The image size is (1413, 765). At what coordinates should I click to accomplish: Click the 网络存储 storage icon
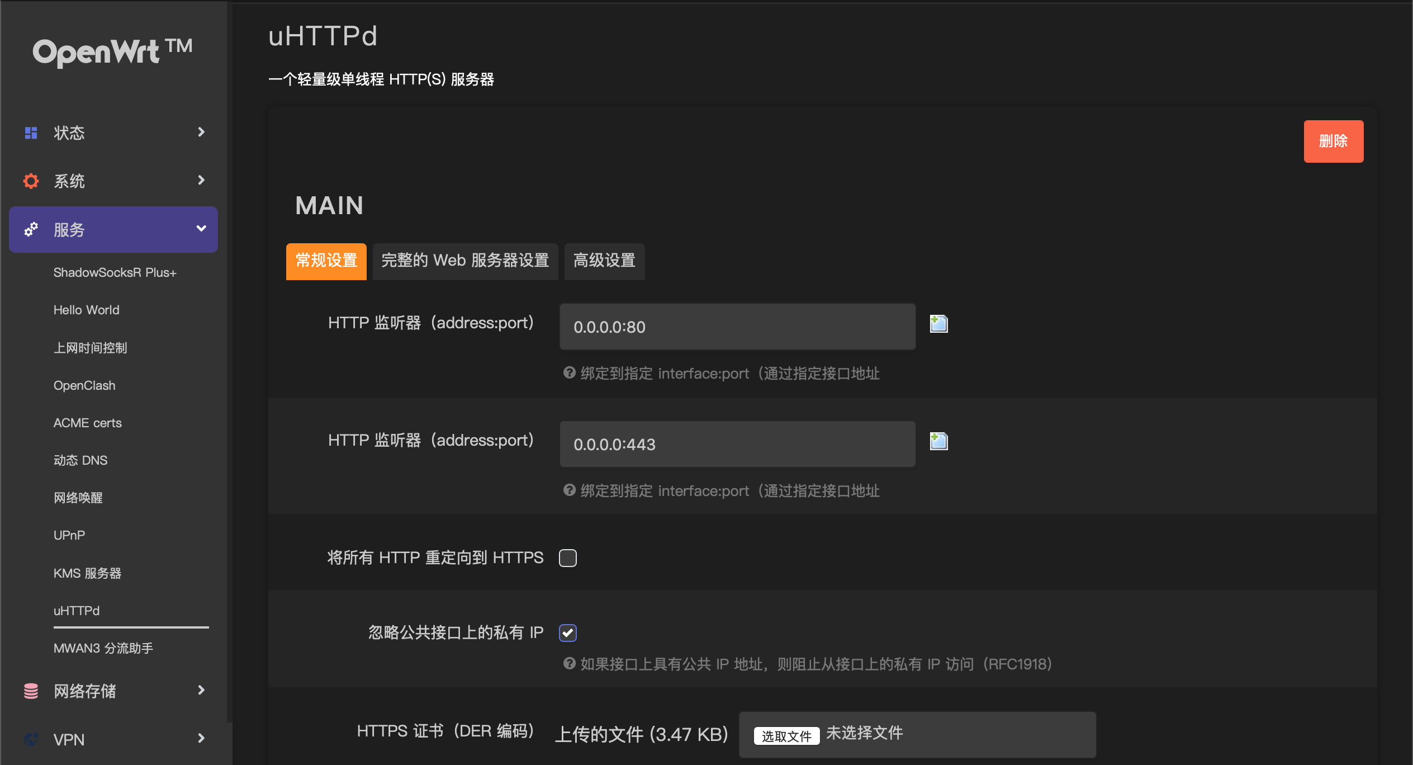tap(31, 691)
